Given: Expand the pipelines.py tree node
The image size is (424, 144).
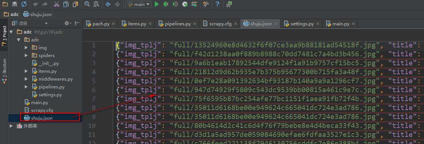Looking at the screenshot, I should point(26,87).
